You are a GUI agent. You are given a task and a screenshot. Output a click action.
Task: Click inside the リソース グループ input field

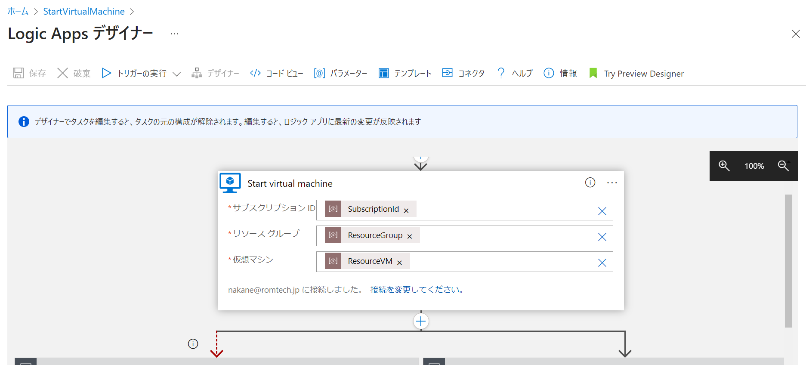click(464, 236)
